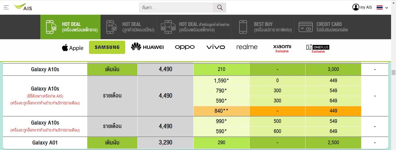Screen dimensions: 396x150
Task: Select the Xiaomi Exclusive brand
Action: tap(282, 48)
